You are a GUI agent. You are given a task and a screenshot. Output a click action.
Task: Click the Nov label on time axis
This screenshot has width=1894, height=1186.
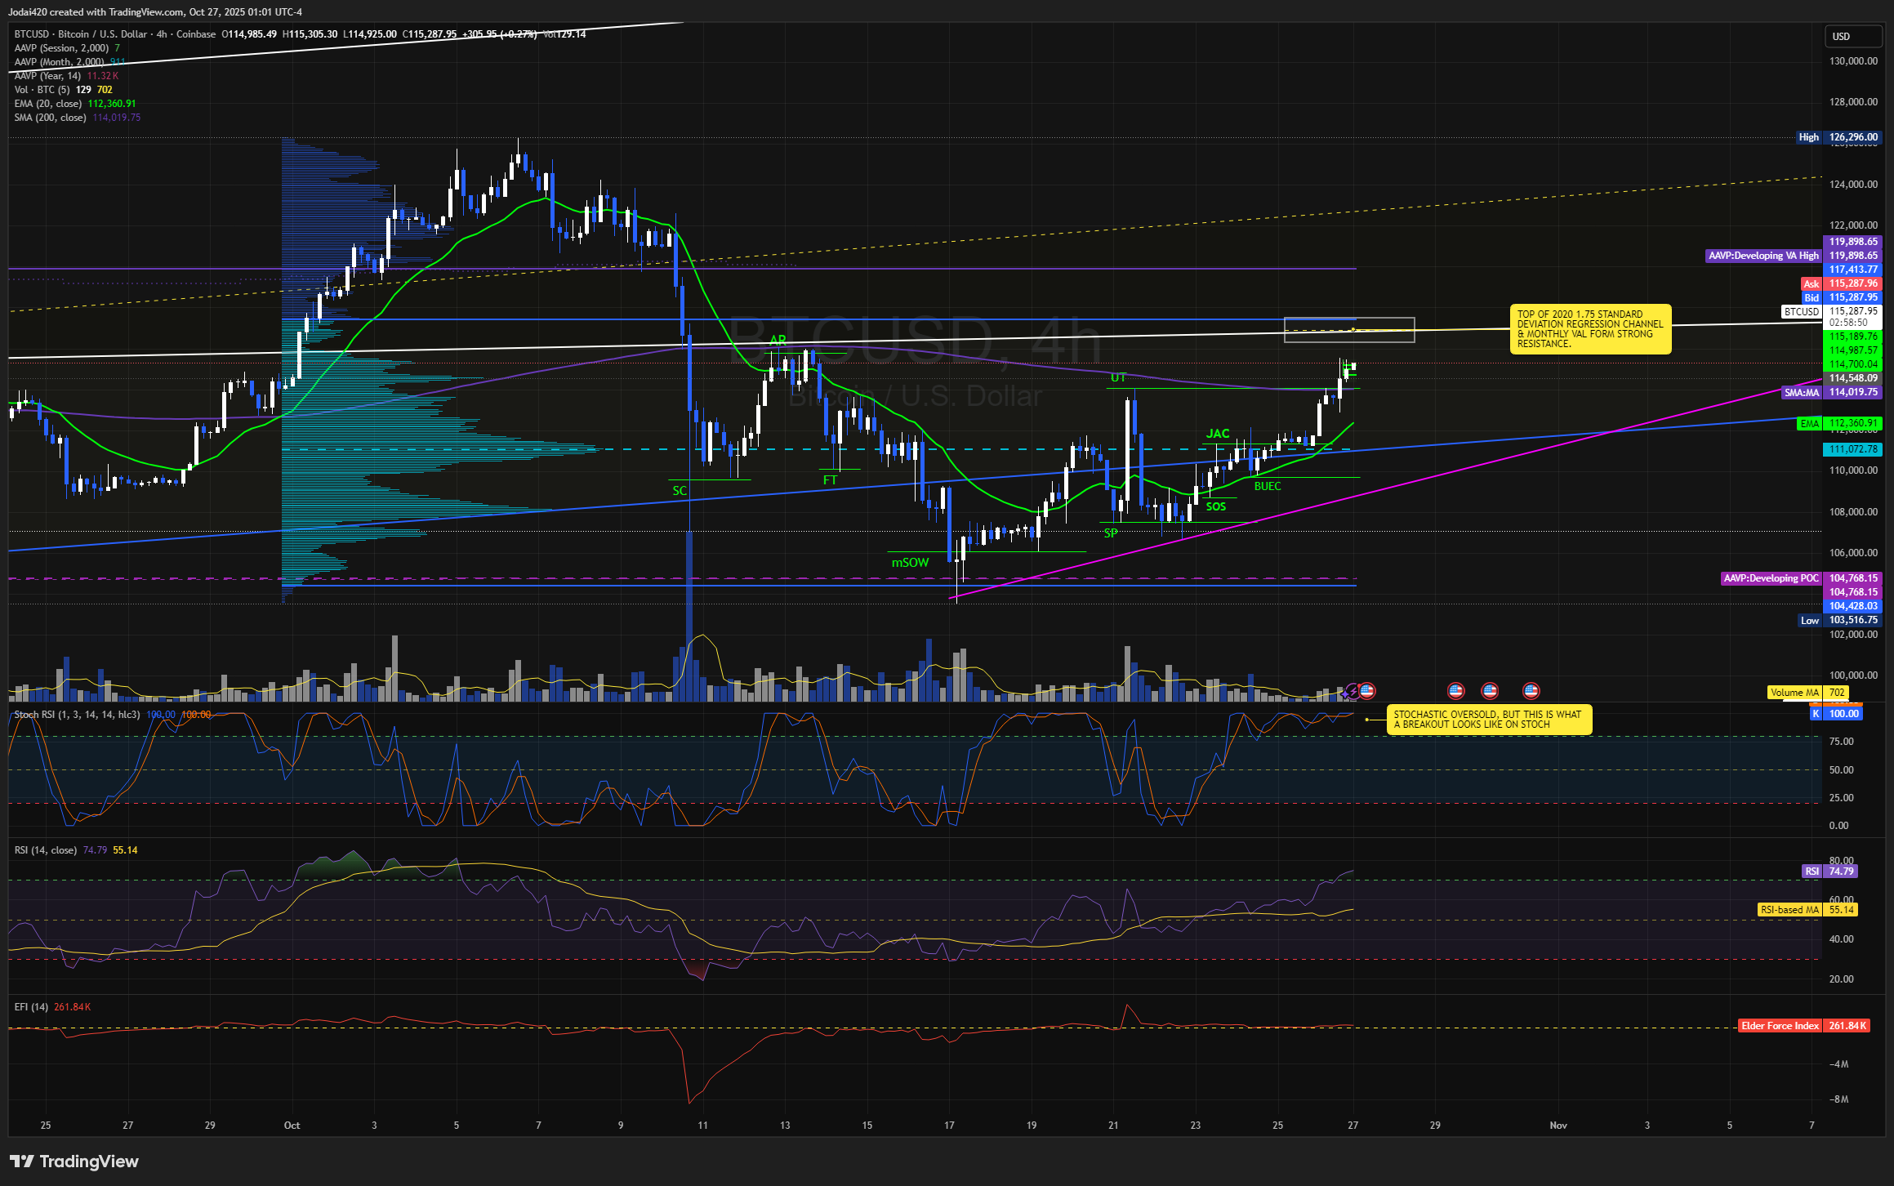1558,1126
